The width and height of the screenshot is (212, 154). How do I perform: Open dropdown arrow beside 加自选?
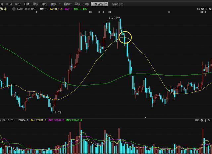tap(106, 4)
